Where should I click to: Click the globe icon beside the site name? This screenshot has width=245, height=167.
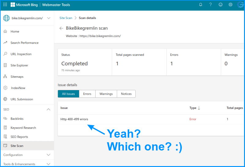click(6, 18)
